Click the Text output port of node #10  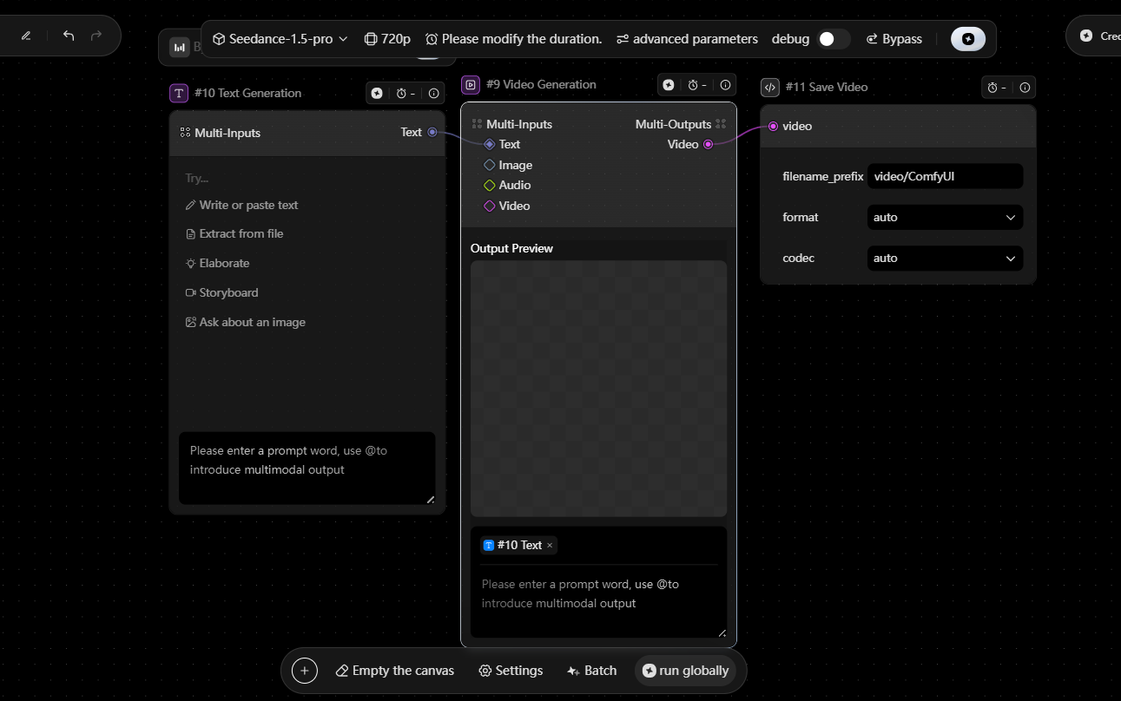point(432,132)
